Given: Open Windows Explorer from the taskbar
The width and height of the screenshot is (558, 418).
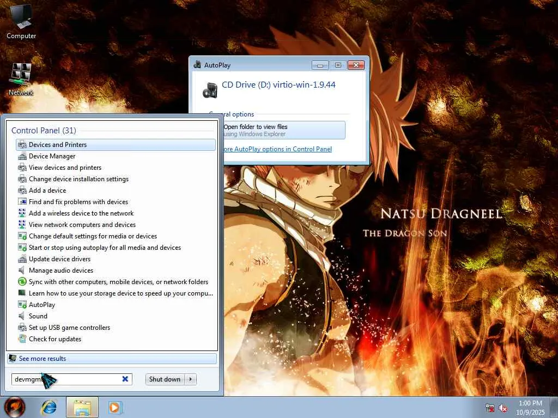Looking at the screenshot, I should pos(82,407).
